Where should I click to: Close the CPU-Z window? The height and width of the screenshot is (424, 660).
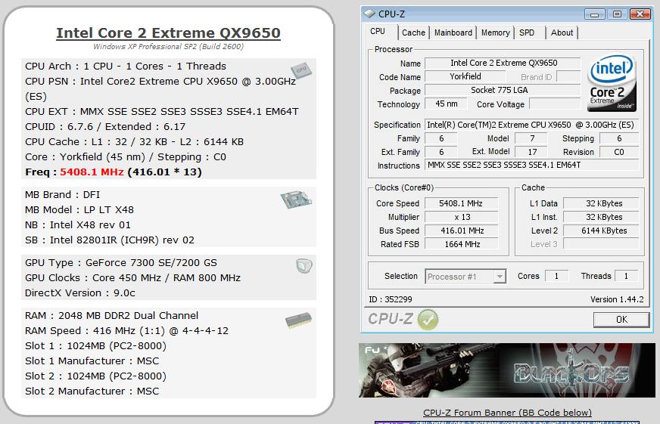[x=640, y=14]
